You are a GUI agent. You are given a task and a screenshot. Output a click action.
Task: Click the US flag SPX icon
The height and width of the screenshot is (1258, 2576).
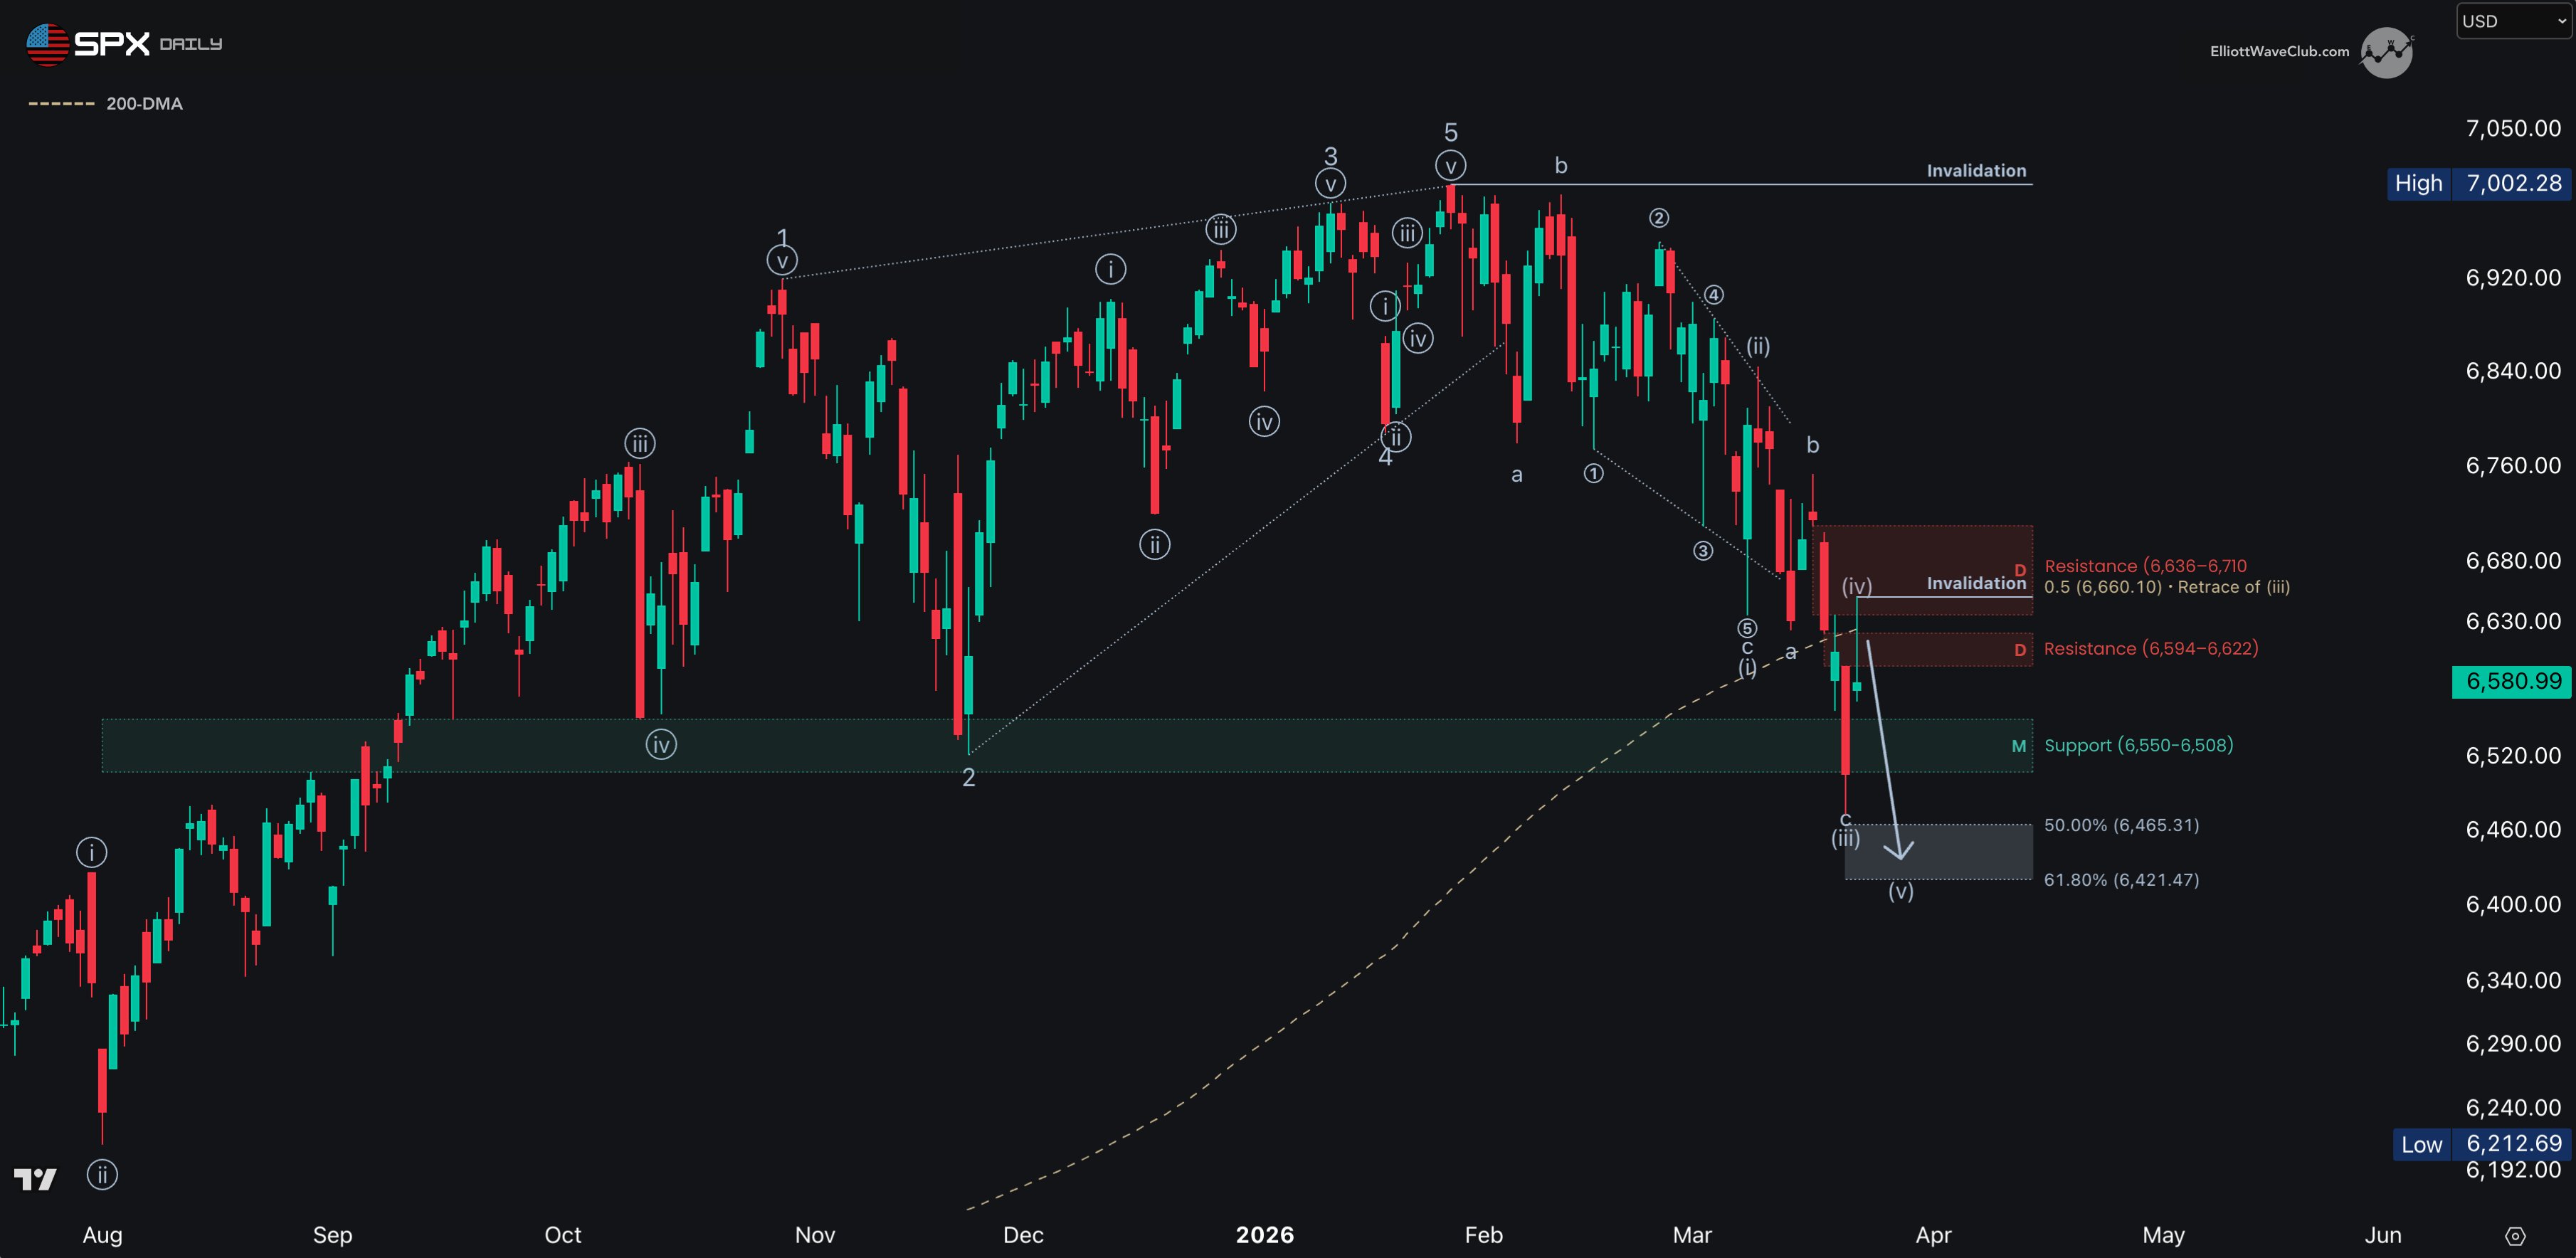[46, 44]
